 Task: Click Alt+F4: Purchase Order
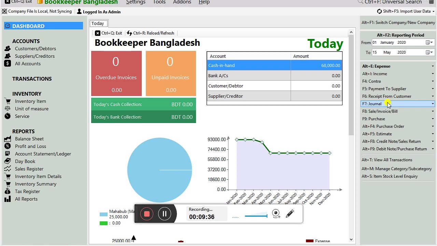click(383, 126)
